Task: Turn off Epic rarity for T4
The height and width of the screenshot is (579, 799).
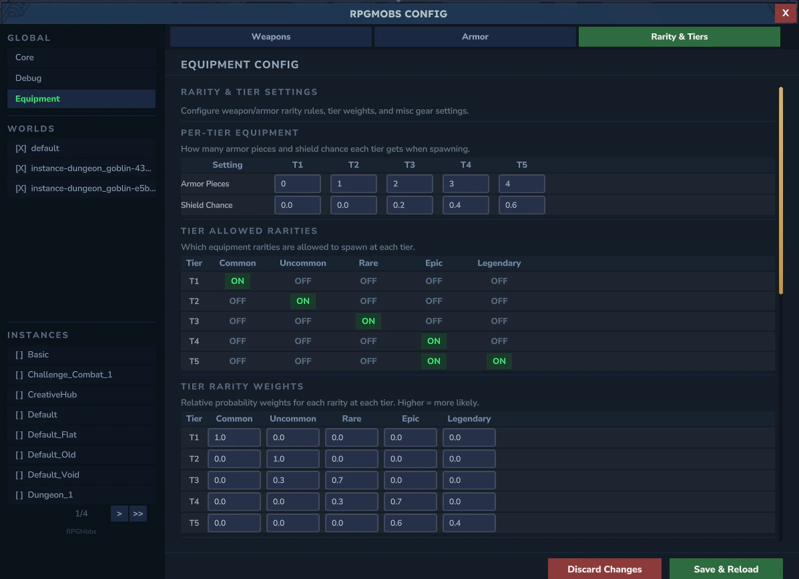Action: pos(434,341)
